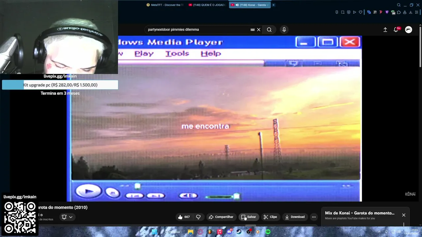
Task: Open the snapshot capture tool
Action: point(343,12)
